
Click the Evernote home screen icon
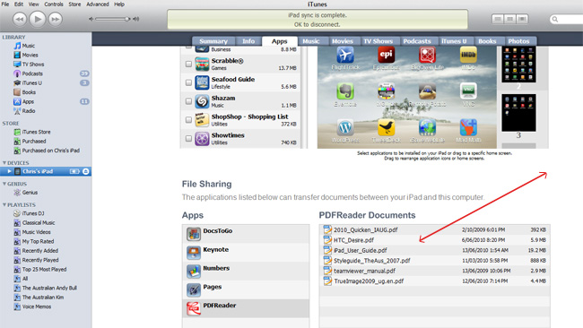(345, 91)
